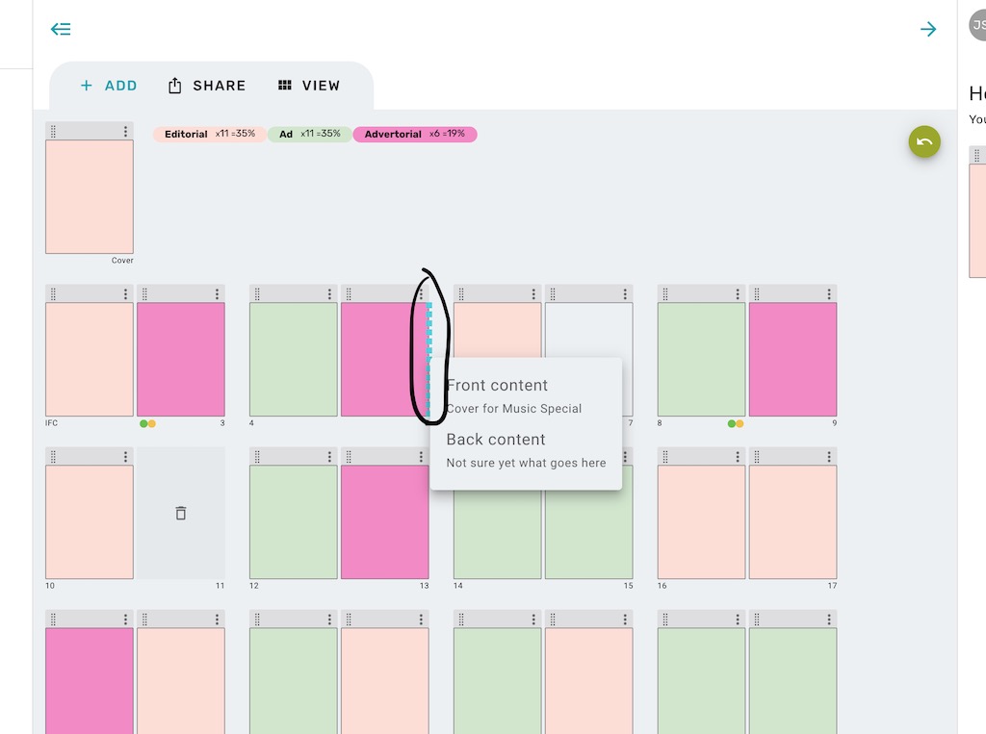Click the teal forward arrow at top right
The height and width of the screenshot is (734, 986).
coord(927,29)
